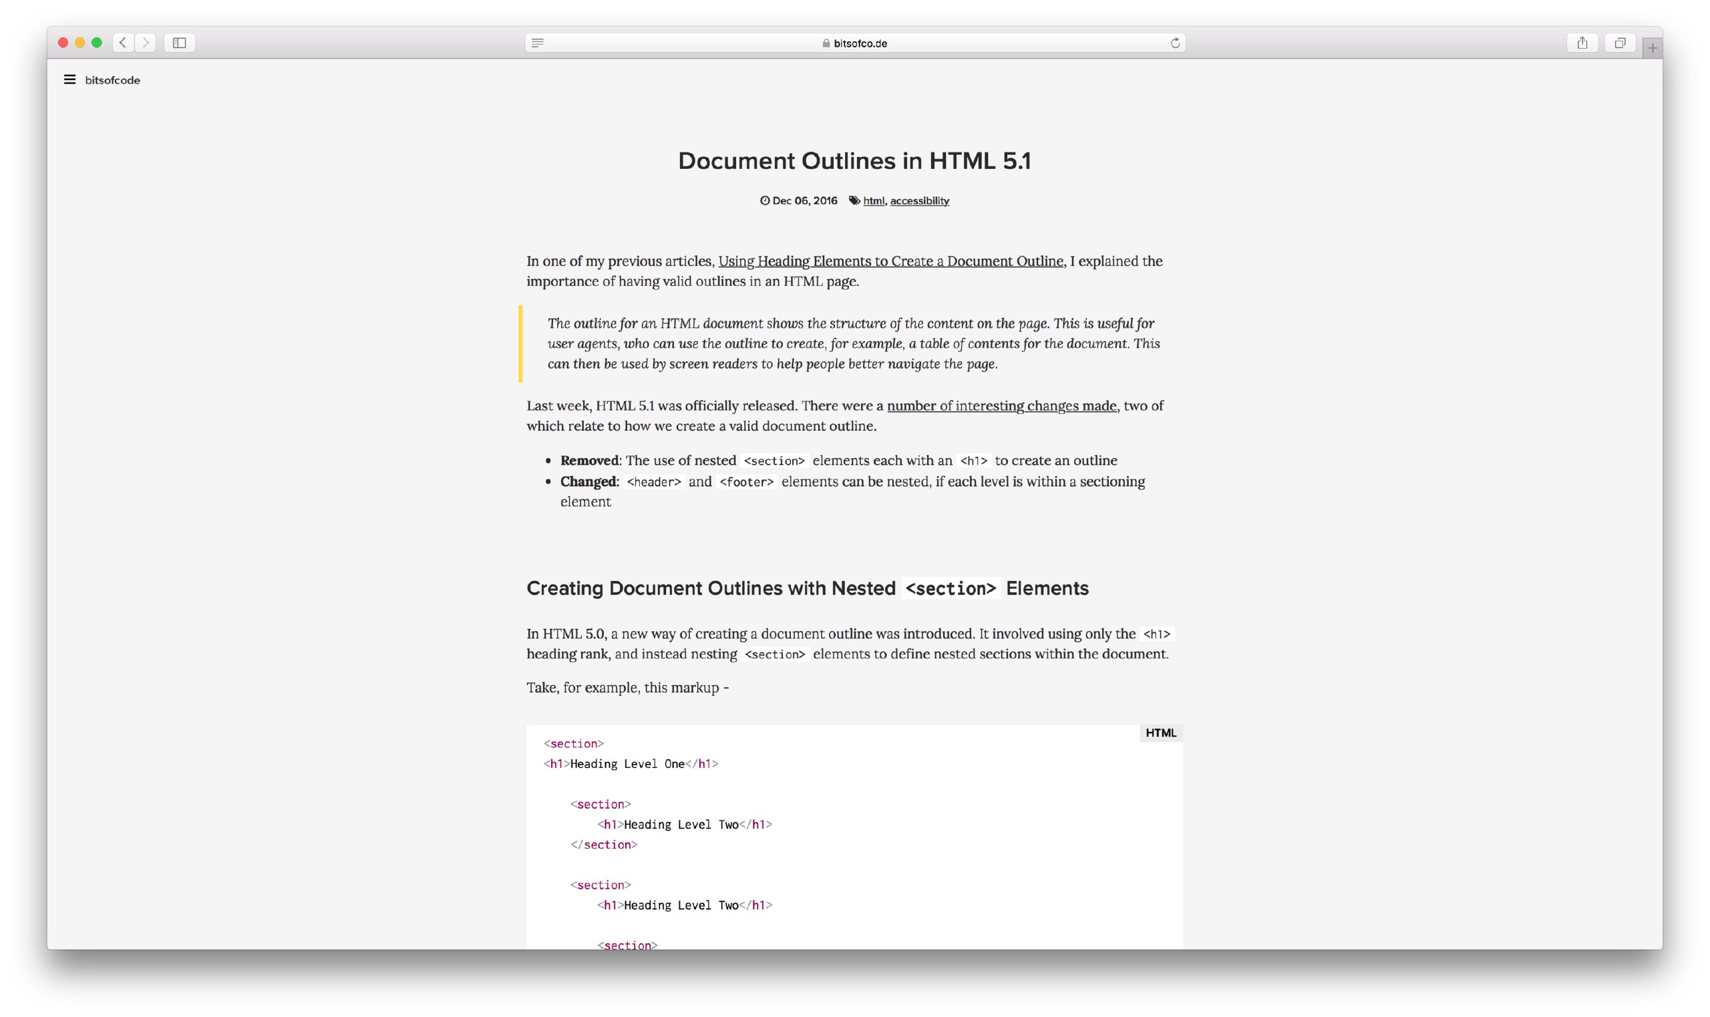The height and width of the screenshot is (1017, 1710).
Task: Minimize the window with the yellow button
Action: [80, 43]
